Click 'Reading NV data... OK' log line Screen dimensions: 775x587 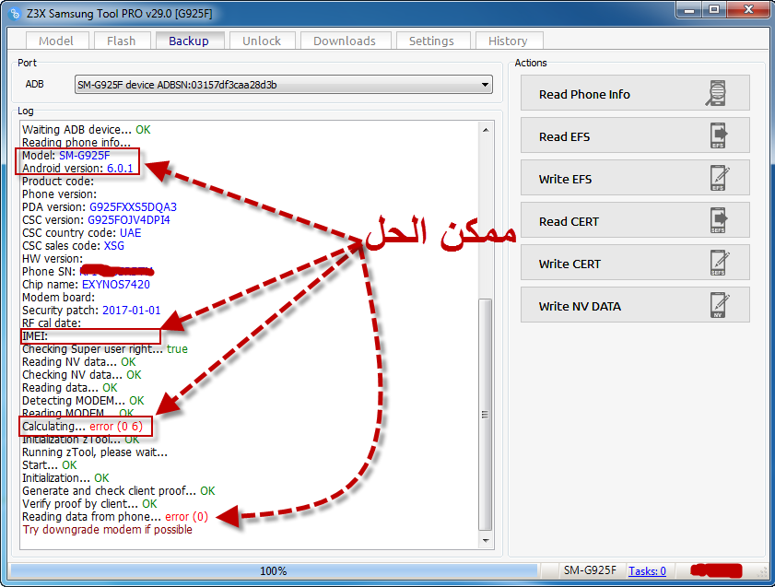79,361
